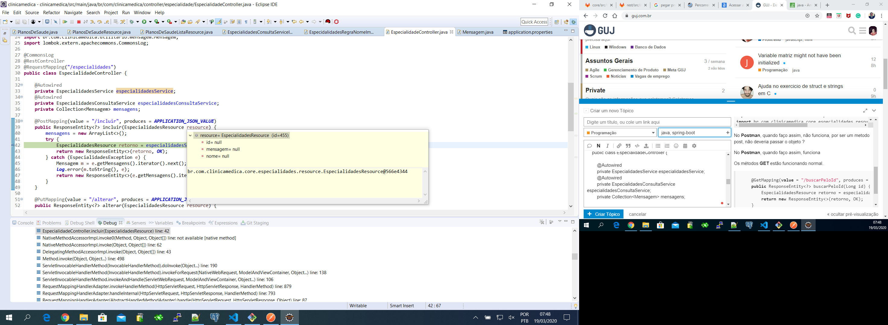Click the New file wizard icon
This screenshot has height=325, width=888.
[5, 22]
